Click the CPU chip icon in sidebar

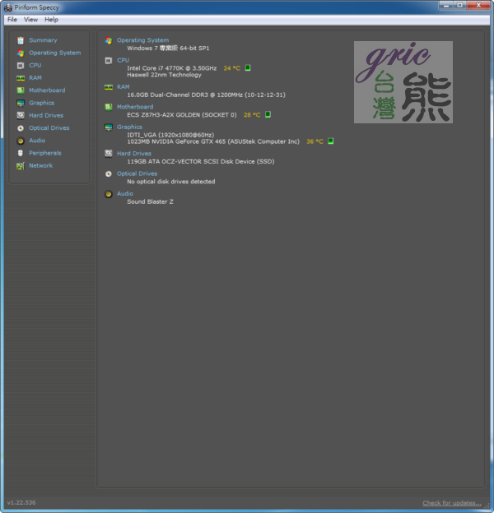pos(21,66)
